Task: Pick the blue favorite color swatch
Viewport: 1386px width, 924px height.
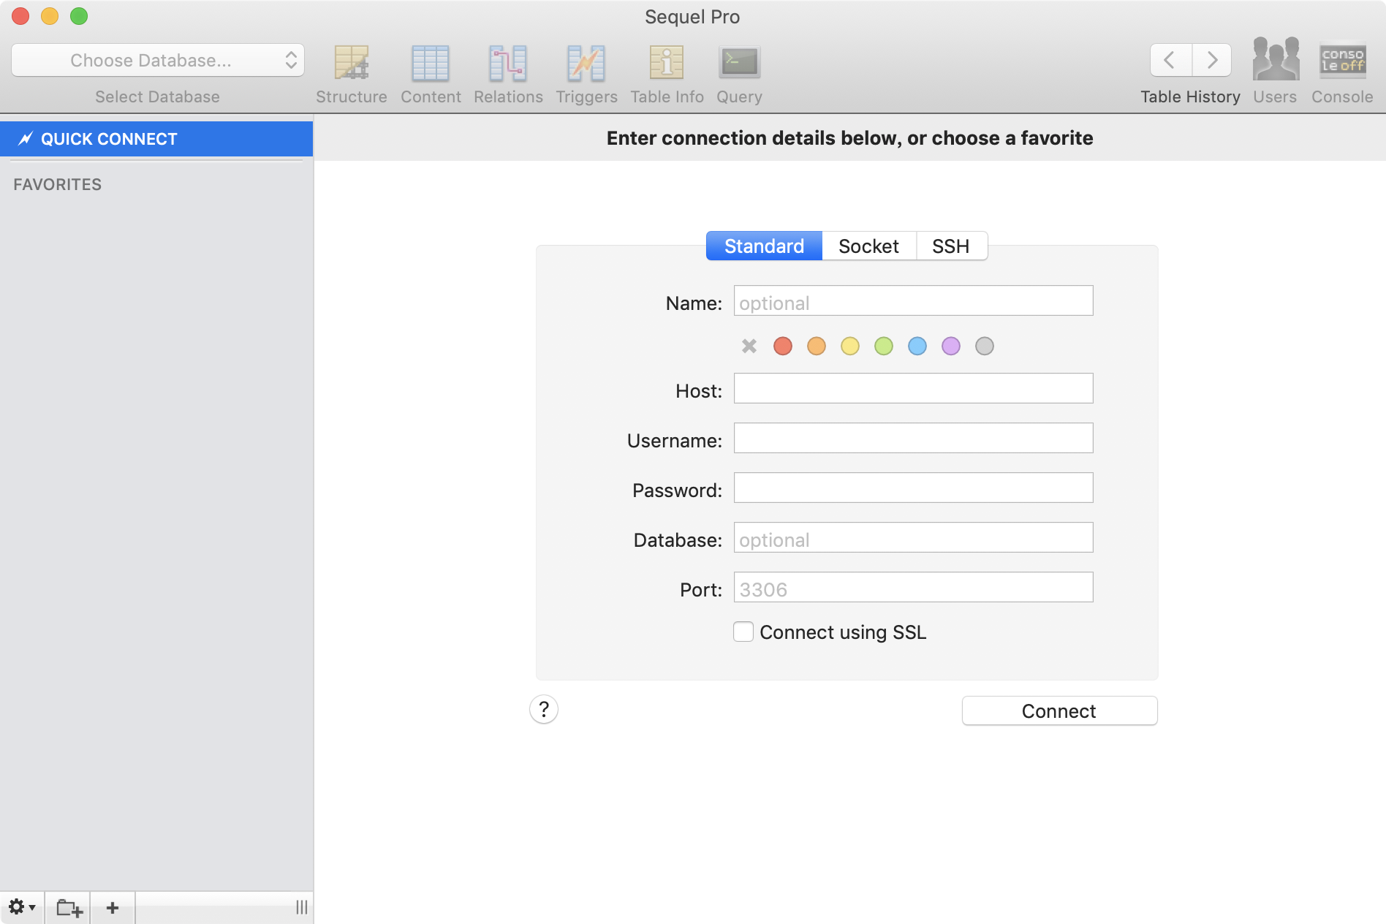Action: click(917, 346)
